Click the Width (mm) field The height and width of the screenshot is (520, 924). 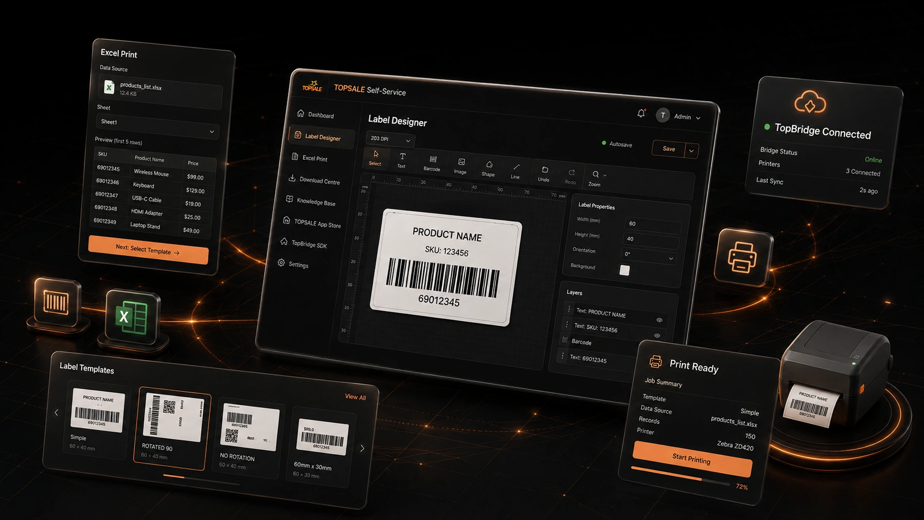pyautogui.click(x=653, y=225)
